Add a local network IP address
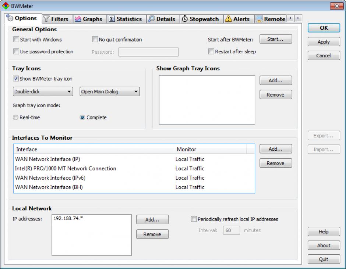The image size is (346, 269). (x=152, y=219)
